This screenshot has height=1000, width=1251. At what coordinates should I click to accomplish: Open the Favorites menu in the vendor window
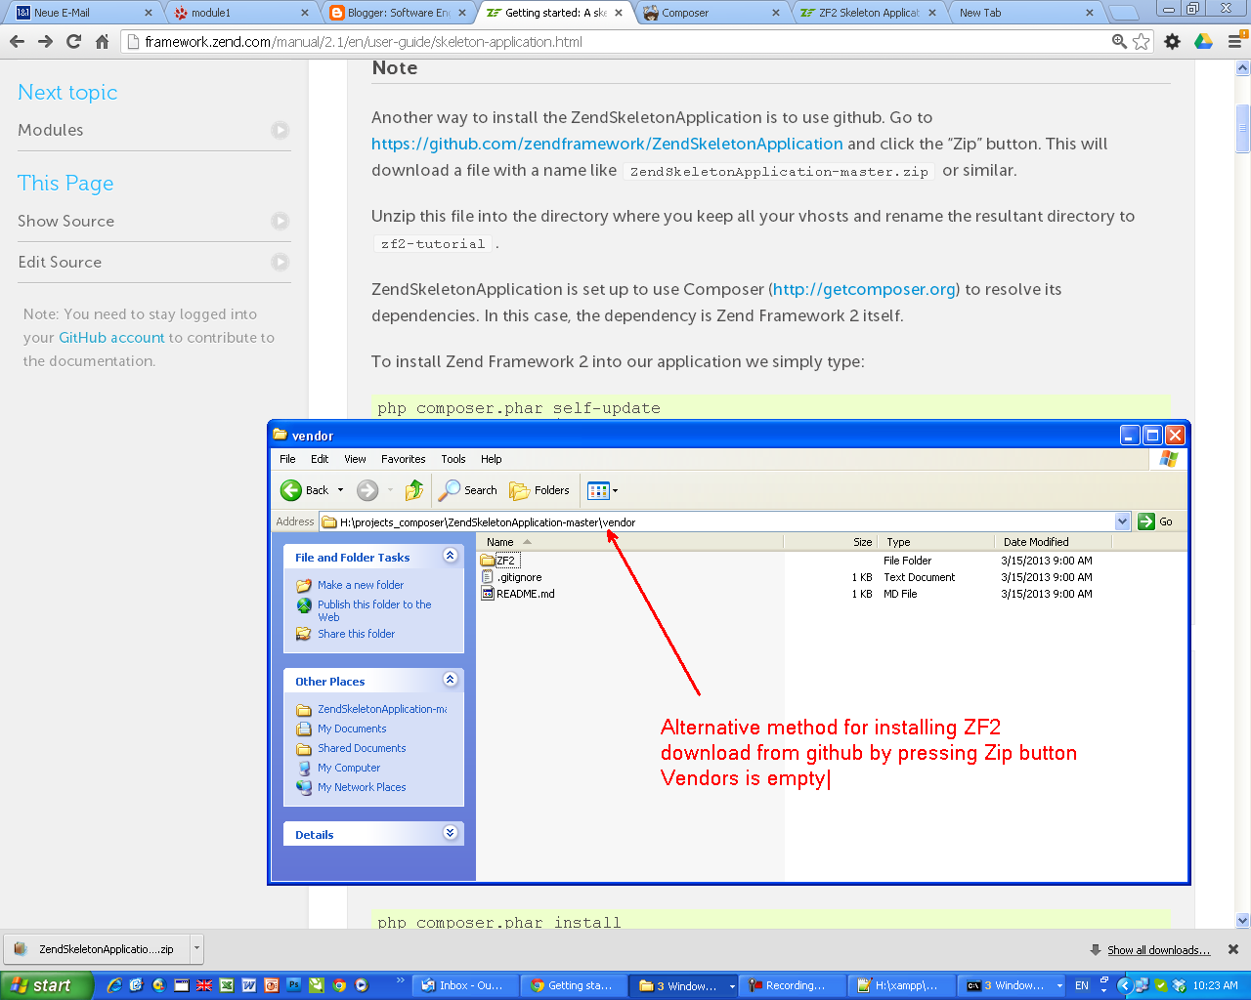pos(404,459)
